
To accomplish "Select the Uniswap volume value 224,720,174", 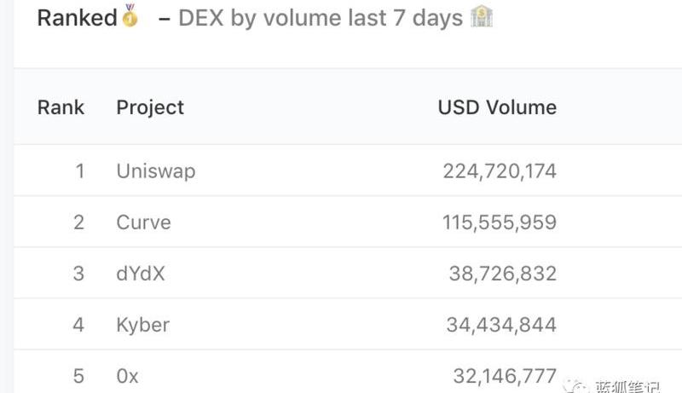I will click(x=500, y=170).
